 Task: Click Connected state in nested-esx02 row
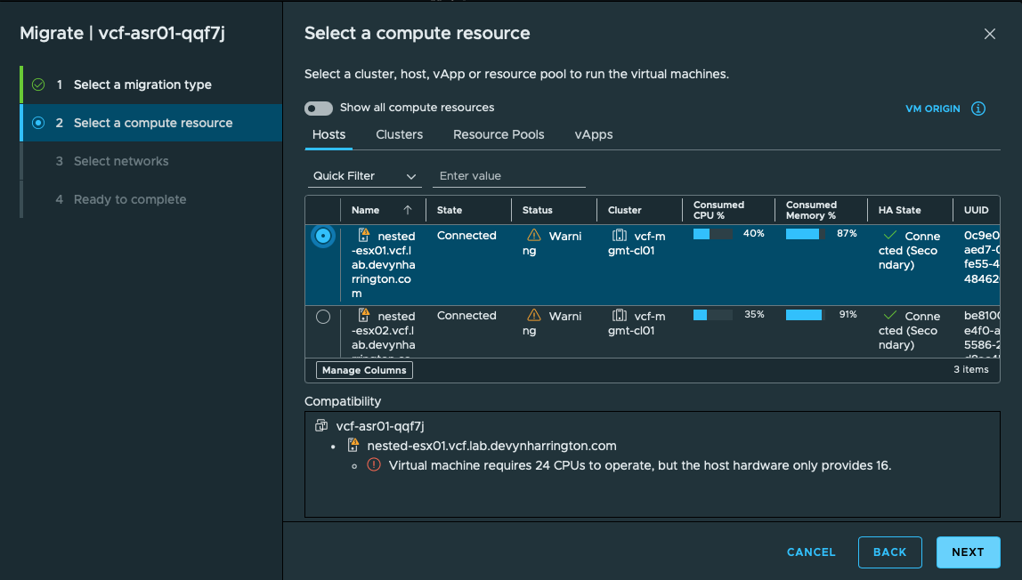coord(466,315)
